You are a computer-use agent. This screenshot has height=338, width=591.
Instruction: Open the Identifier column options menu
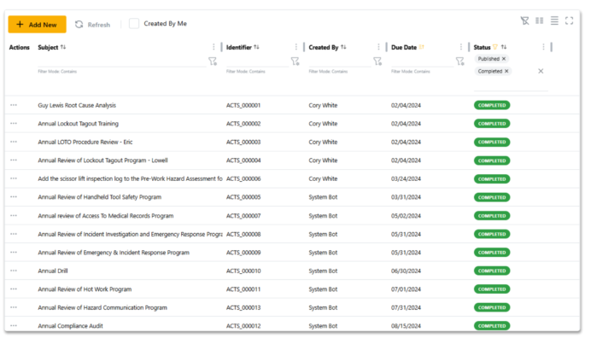point(295,47)
